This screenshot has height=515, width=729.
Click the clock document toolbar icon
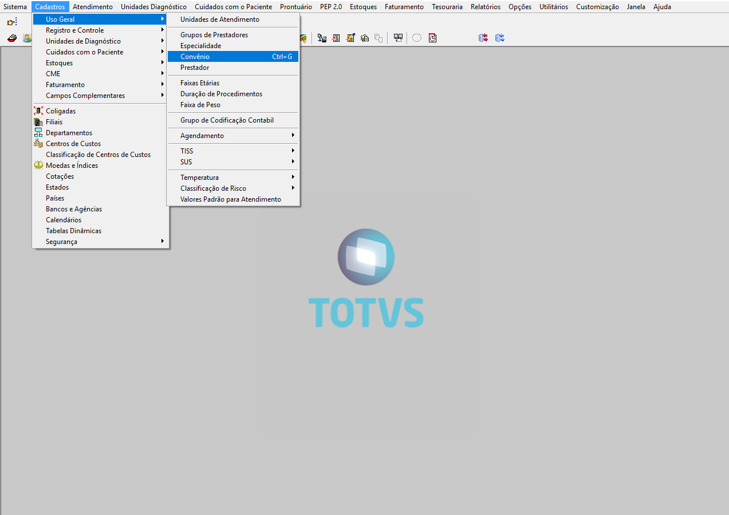click(432, 38)
